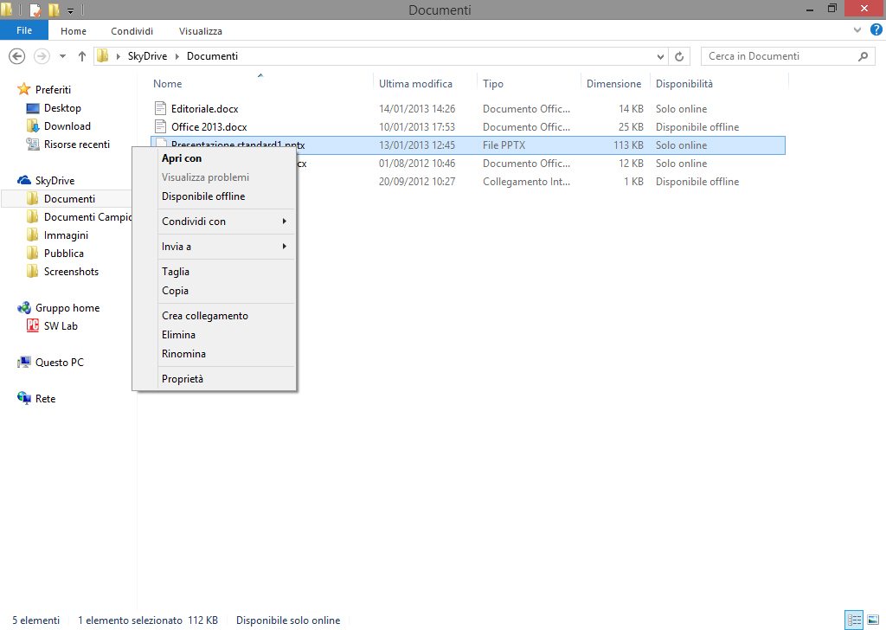
Task: Click the SW Lab homegroup icon
Action: click(x=33, y=326)
